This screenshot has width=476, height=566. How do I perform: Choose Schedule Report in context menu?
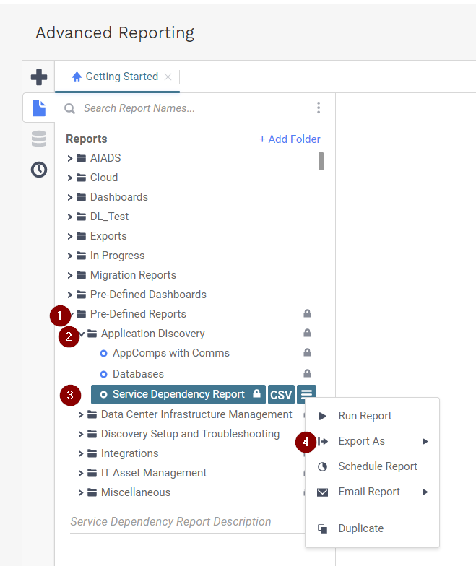(377, 466)
